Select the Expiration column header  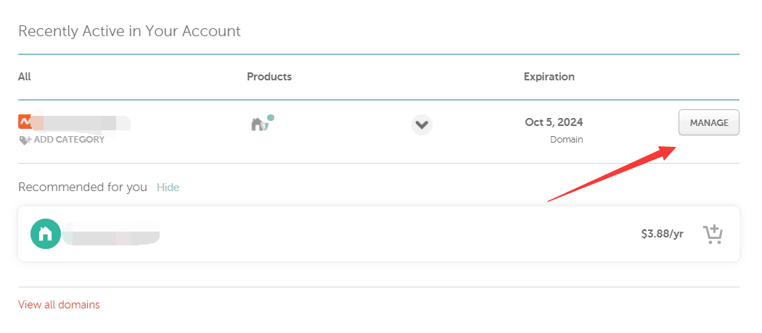tap(549, 77)
